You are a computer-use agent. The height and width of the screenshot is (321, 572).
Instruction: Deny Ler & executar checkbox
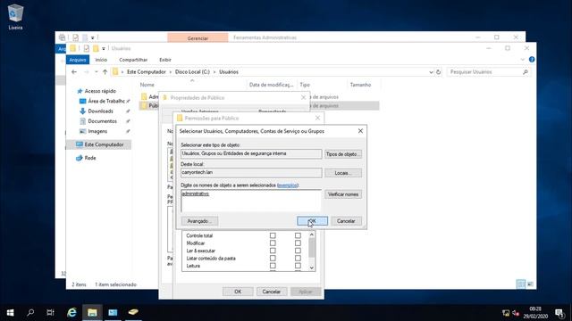click(298, 251)
